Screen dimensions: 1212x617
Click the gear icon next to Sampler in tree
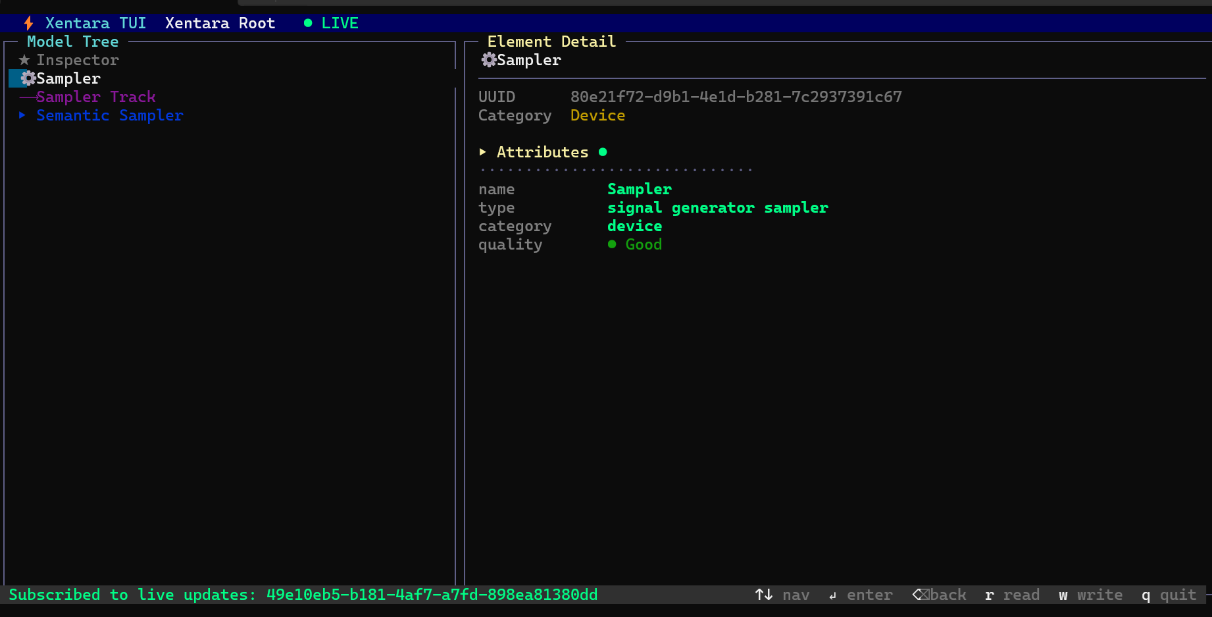pyautogui.click(x=28, y=78)
